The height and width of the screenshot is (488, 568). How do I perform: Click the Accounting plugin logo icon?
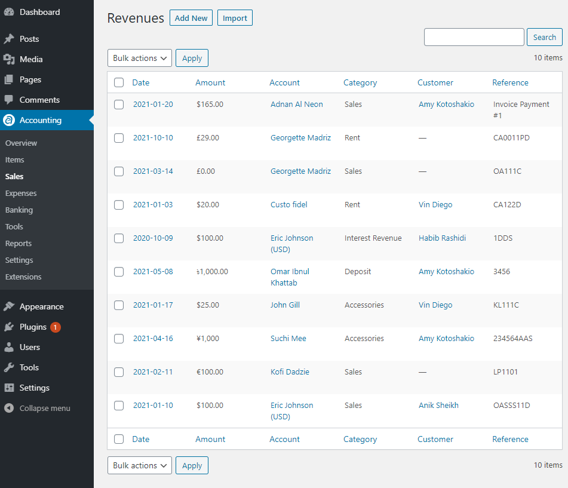coord(9,120)
